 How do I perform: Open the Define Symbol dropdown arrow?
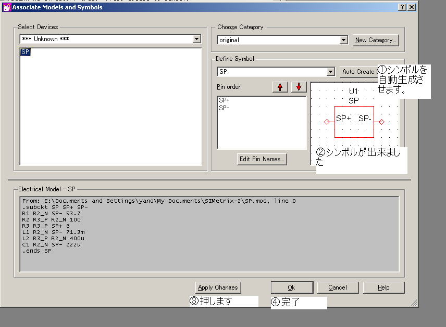[x=330, y=72]
